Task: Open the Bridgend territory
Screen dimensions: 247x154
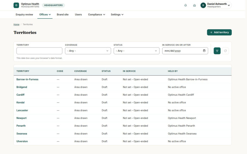Action: (22, 87)
